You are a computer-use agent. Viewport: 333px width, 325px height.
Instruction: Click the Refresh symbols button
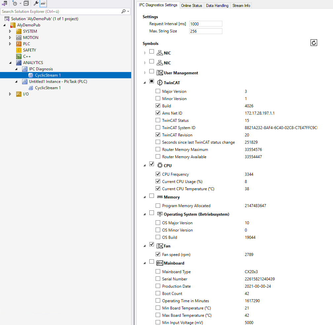(x=314, y=43)
